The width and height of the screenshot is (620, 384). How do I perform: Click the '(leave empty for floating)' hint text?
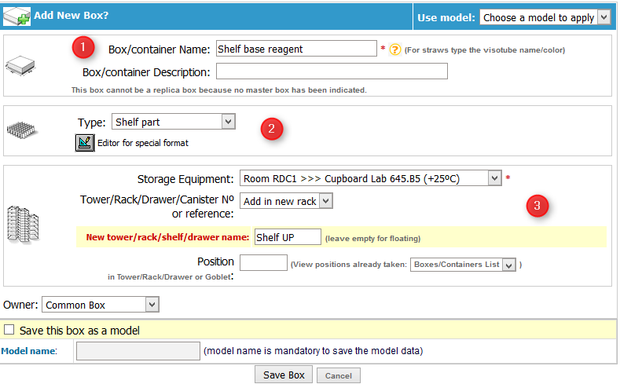click(x=373, y=238)
